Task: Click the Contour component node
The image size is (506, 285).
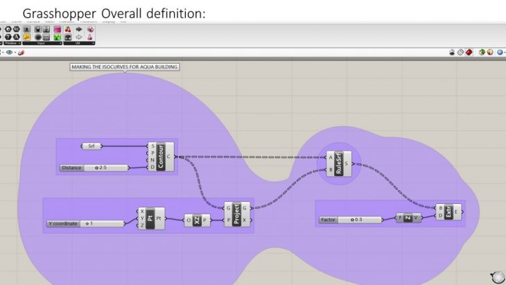Action: (x=162, y=157)
